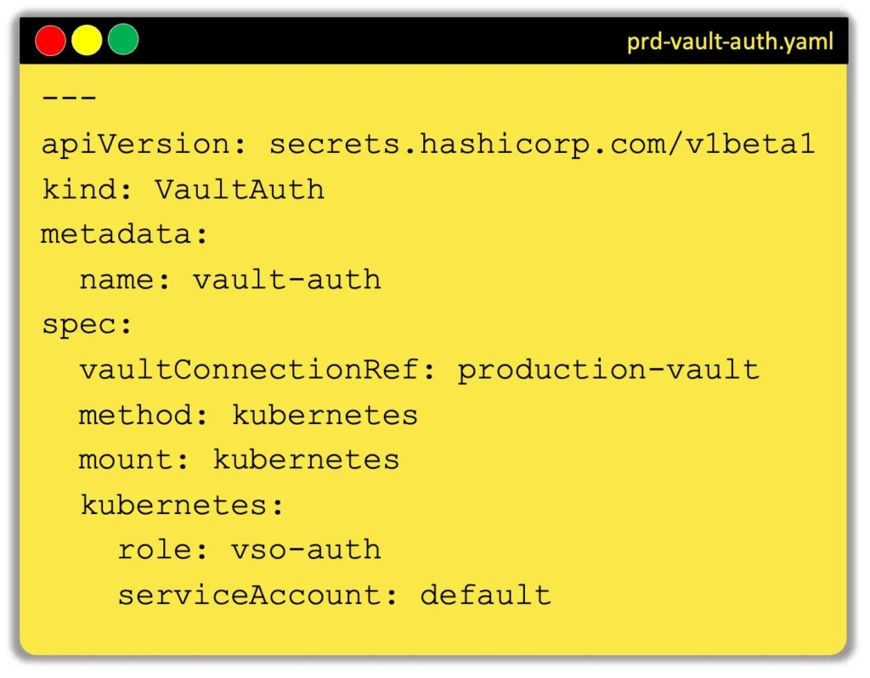Click secrets.hashicorp.com/v1beta1 value

pos(542,144)
